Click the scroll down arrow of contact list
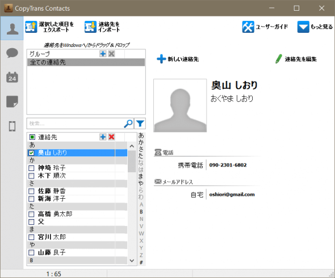Screen dimensions: 335x278 point(132,260)
